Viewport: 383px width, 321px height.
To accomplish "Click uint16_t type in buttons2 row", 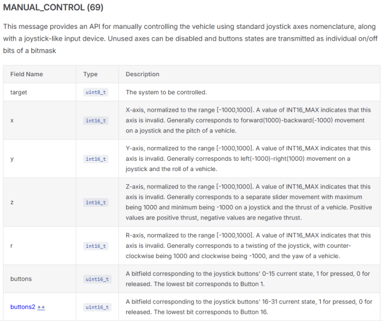I will pyautogui.click(x=97, y=307).
